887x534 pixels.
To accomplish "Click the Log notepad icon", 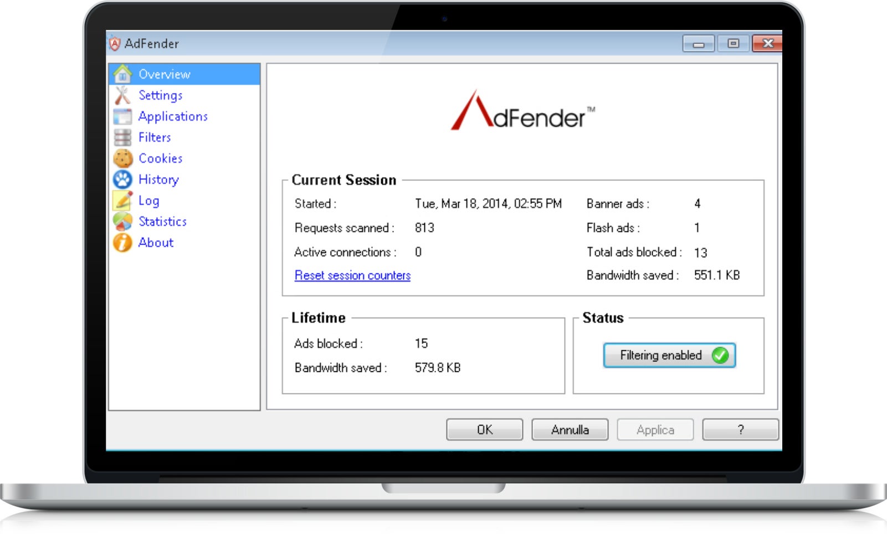I will [x=122, y=200].
